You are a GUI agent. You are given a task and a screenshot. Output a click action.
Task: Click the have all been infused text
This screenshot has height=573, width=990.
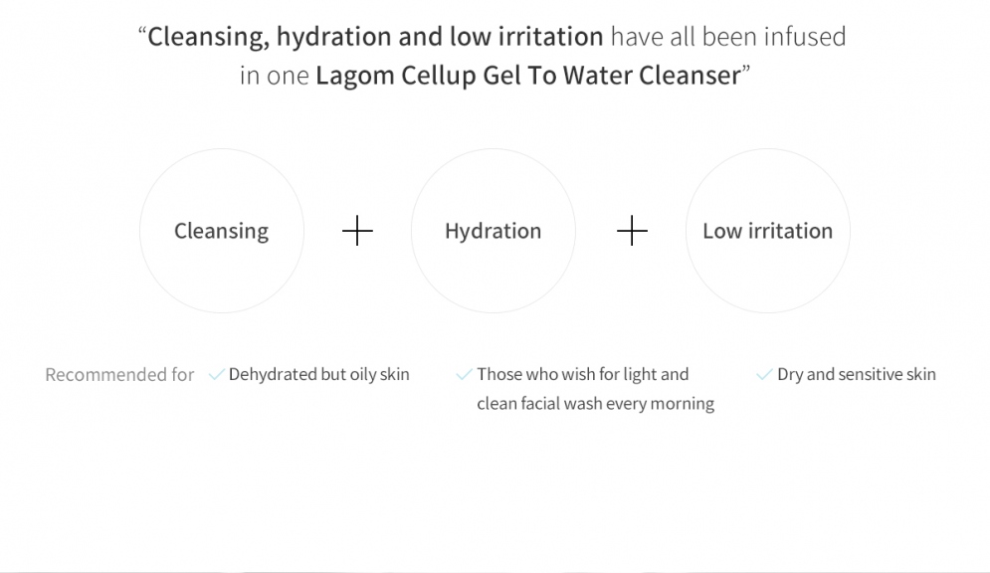(x=728, y=37)
